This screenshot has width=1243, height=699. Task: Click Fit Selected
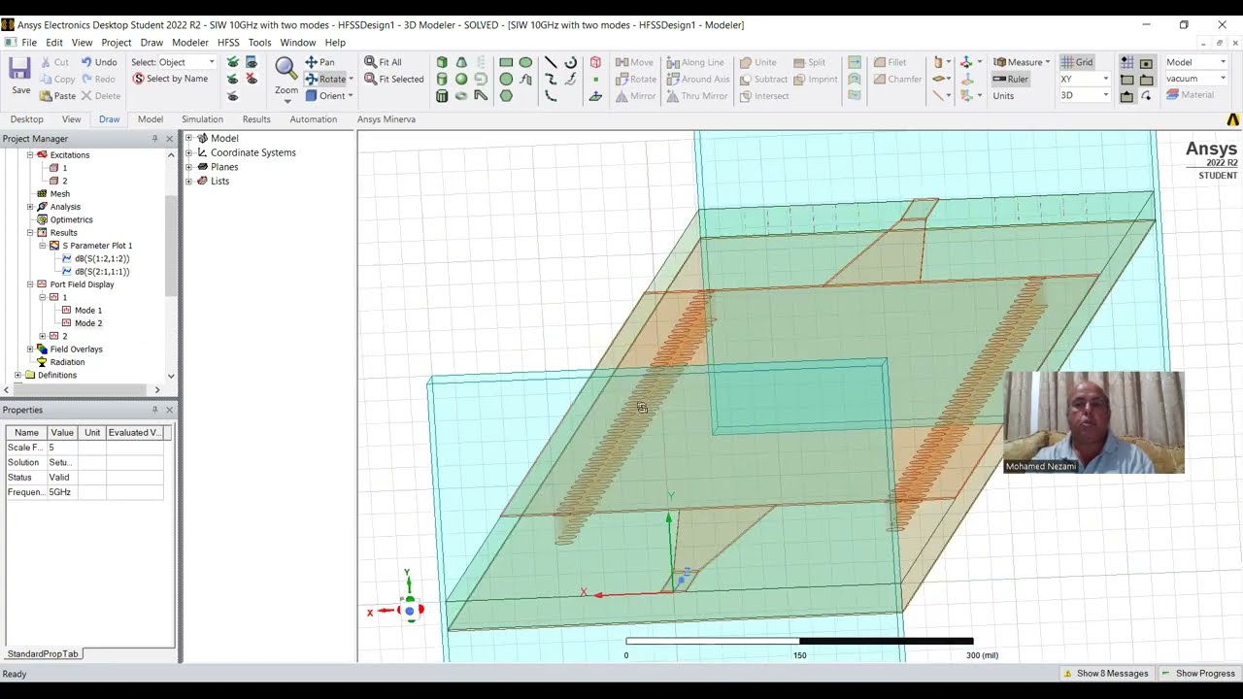click(393, 79)
